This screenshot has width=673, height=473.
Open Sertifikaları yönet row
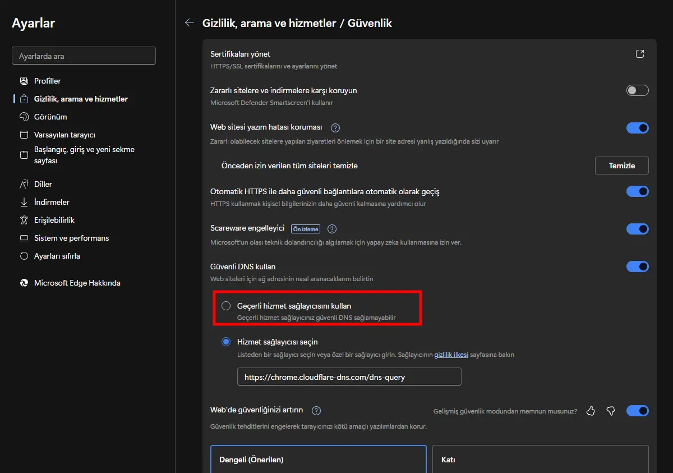coord(430,59)
